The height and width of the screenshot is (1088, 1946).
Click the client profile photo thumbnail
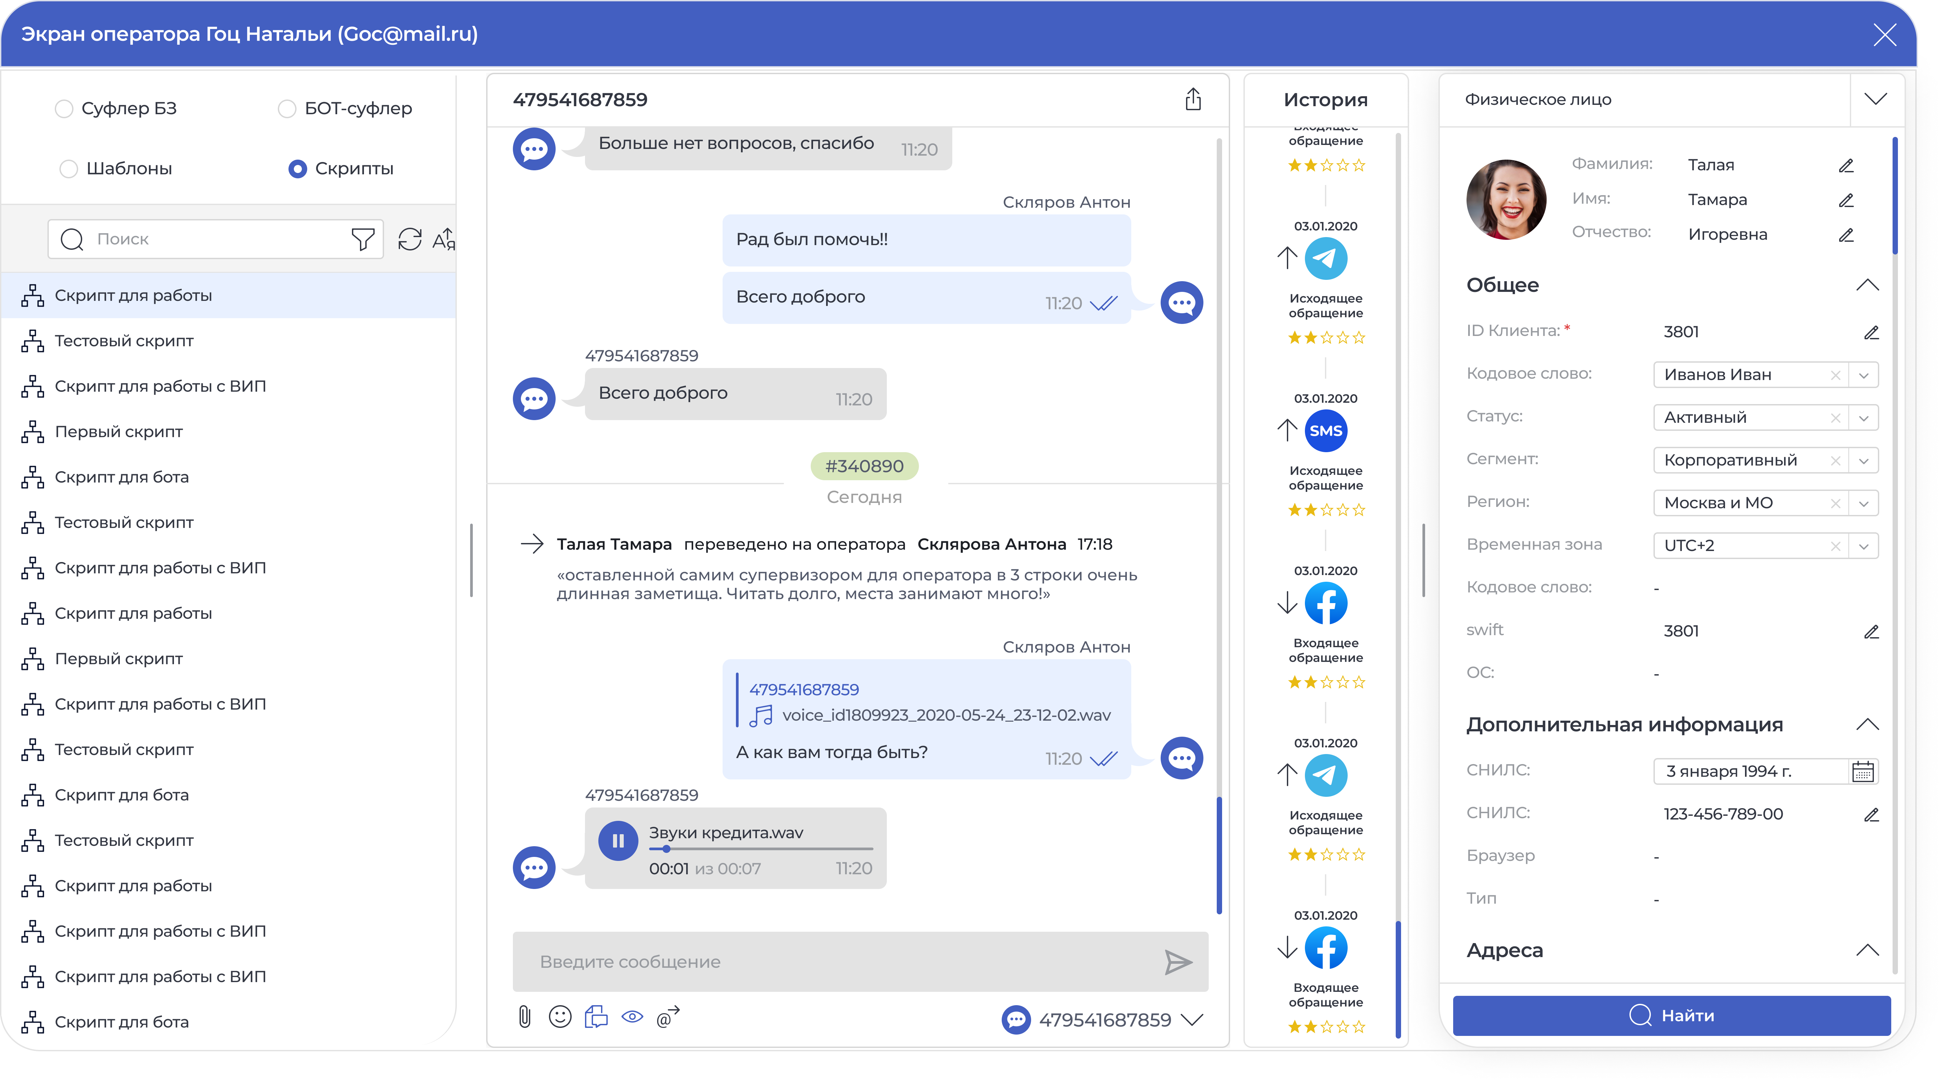tap(1506, 199)
